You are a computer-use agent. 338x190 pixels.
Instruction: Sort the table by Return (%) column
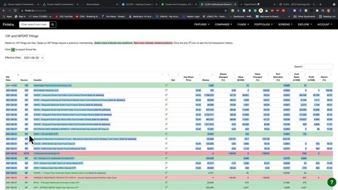324,79
